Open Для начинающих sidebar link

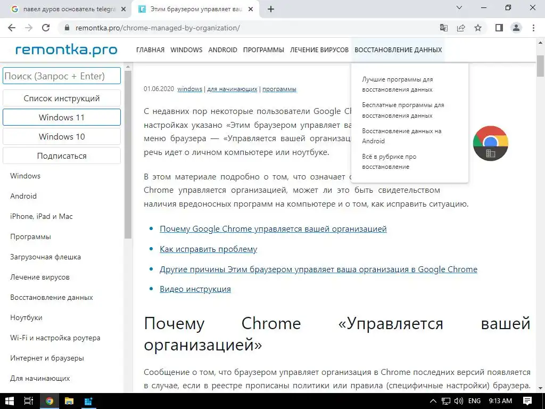(40, 378)
